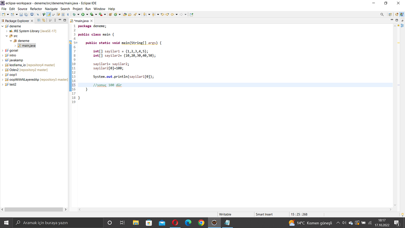Screen dimensions: 405x228
Task: Open the Run button dropdown arrow
Action: (87, 14)
